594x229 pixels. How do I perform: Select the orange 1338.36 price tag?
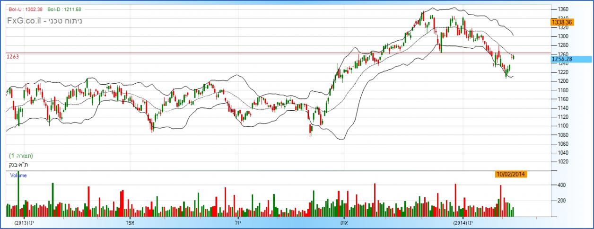562,22
